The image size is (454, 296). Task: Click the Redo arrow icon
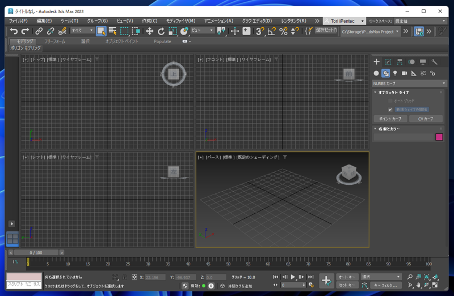point(25,31)
